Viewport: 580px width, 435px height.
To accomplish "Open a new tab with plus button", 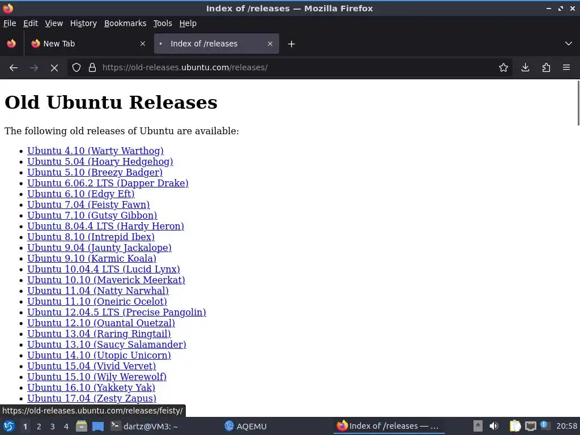I will pos(292,44).
